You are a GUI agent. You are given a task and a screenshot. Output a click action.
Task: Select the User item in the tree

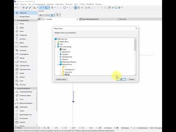[x=61, y=44]
